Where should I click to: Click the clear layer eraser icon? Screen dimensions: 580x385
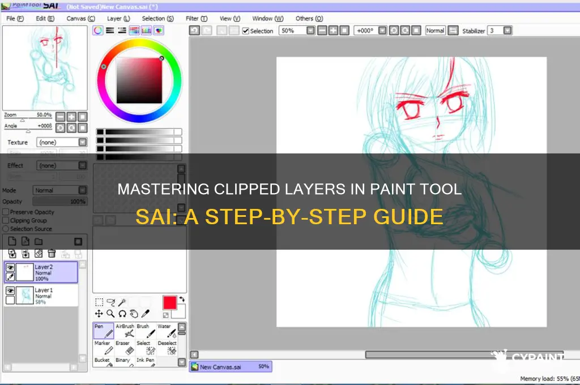coord(39,254)
